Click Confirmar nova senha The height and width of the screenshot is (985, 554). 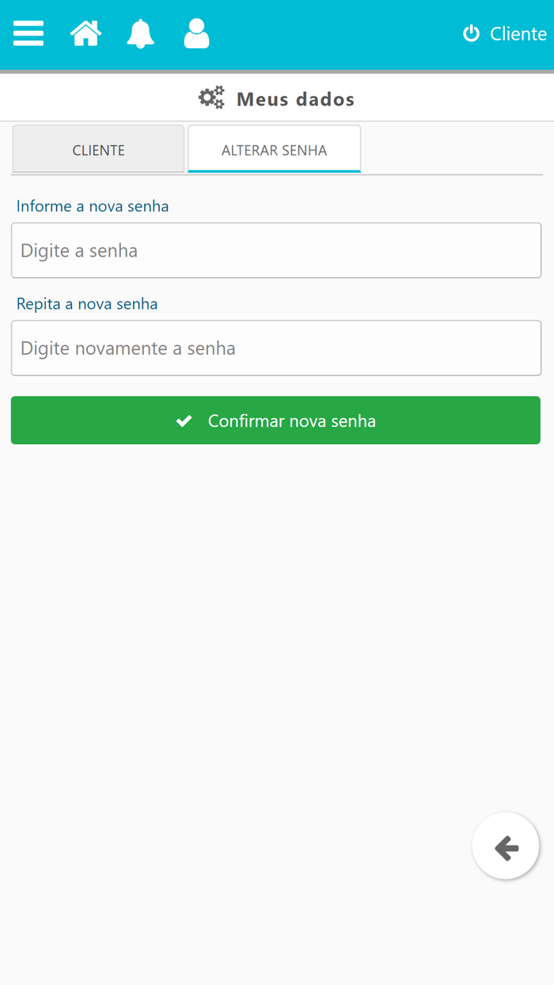point(275,420)
